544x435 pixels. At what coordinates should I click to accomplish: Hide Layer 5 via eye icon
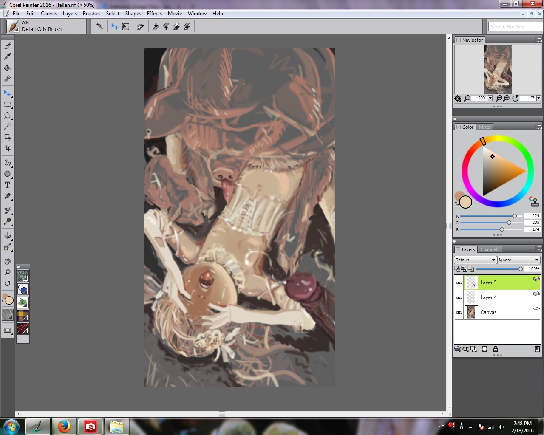click(x=459, y=282)
